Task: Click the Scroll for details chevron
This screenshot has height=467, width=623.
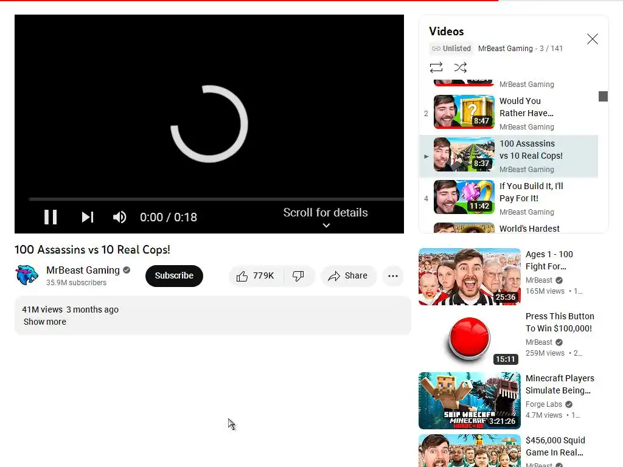Action: 326,225
